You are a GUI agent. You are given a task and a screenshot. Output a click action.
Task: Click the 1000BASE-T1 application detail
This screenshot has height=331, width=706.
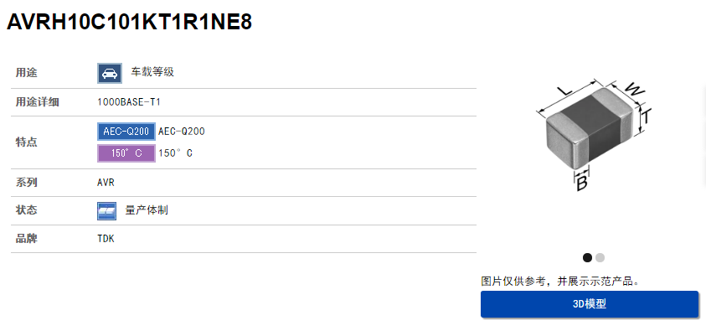129,102
